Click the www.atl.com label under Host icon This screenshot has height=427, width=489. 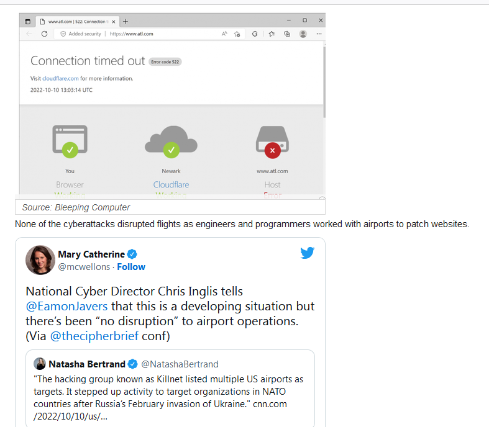[x=272, y=171]
